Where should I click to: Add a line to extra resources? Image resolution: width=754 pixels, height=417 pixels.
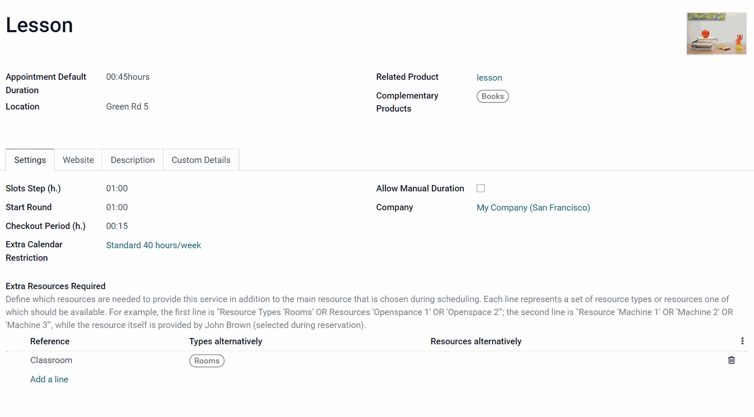tap(49, 379)
